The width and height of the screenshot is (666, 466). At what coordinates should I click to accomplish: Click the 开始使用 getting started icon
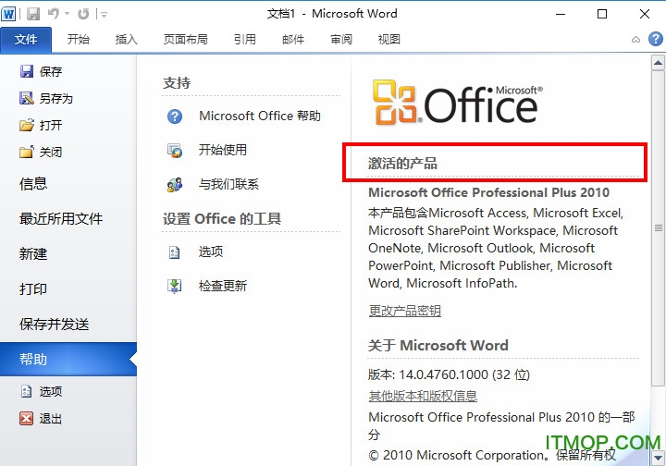tap(175, 150)
